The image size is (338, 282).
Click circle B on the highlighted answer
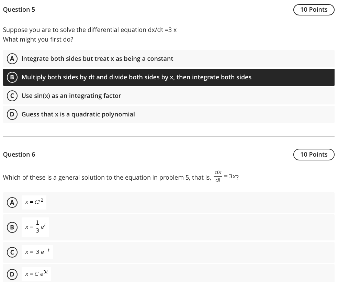point(12,77)
